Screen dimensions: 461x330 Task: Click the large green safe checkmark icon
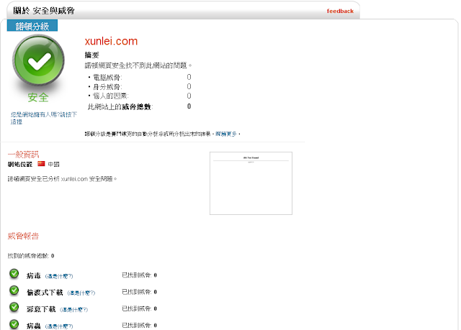click(38, 60)
